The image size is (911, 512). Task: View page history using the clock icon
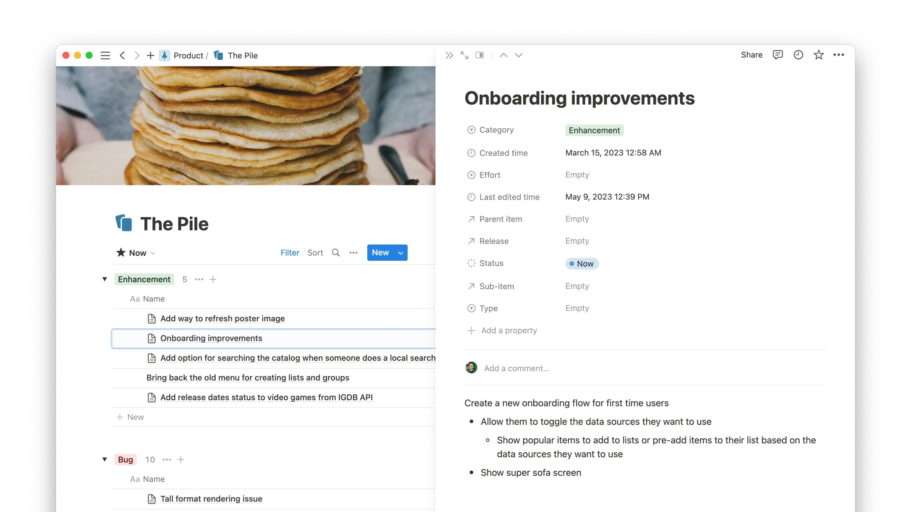(798, 55)
